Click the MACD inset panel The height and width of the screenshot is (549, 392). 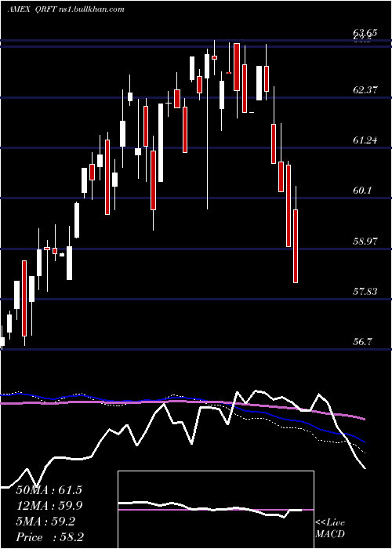(x=216, y=510)
